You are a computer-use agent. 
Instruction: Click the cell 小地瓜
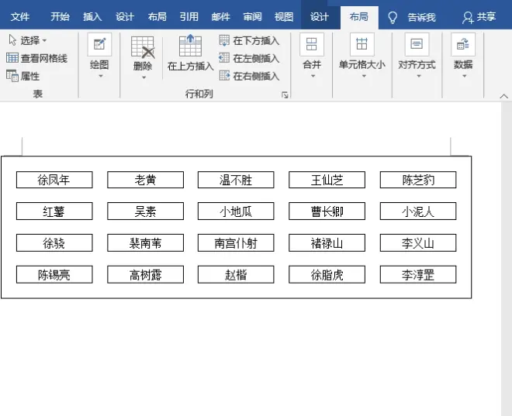236,211
